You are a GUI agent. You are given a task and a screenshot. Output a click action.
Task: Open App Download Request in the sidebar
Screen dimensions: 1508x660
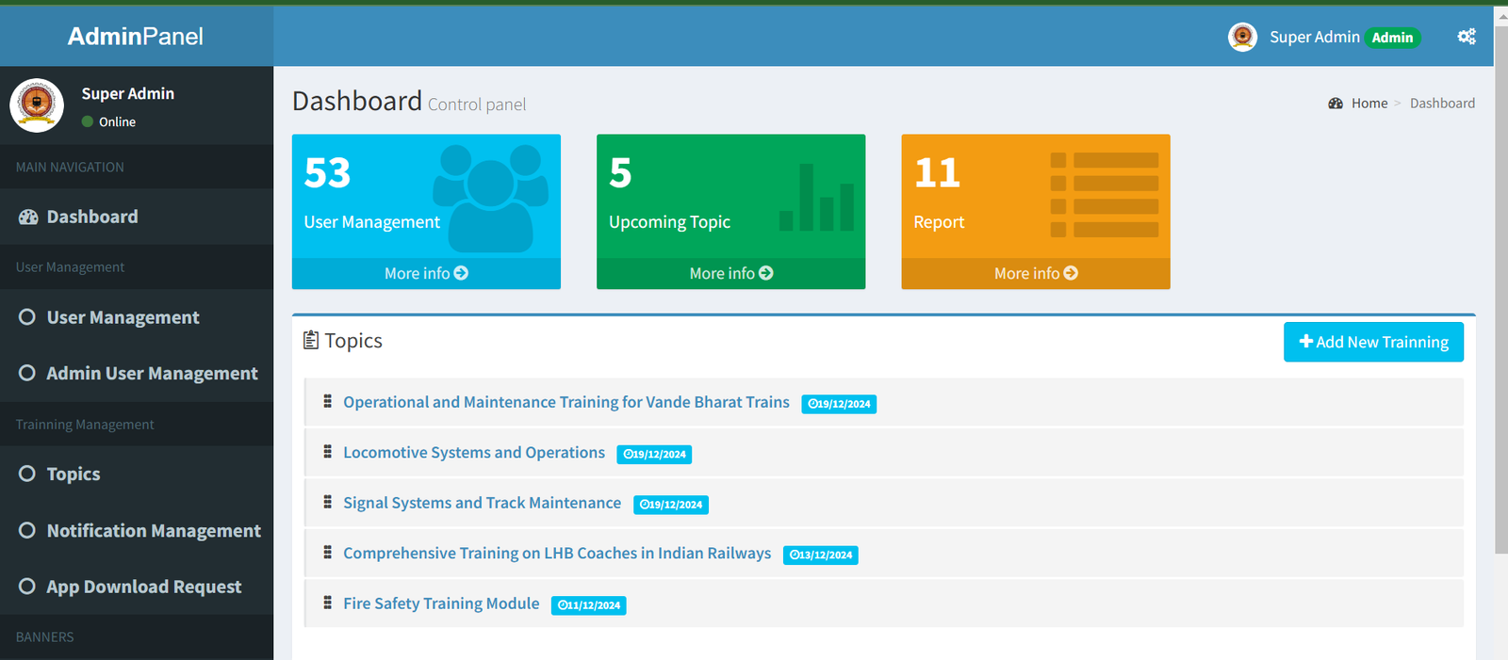(x=143, y=587)
